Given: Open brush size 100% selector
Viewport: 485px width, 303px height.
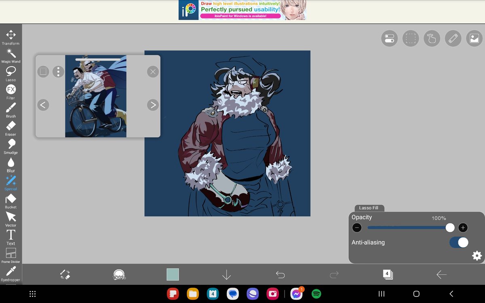Looking at the screenshot, I should pyautogui.click(x=119, y=275).
